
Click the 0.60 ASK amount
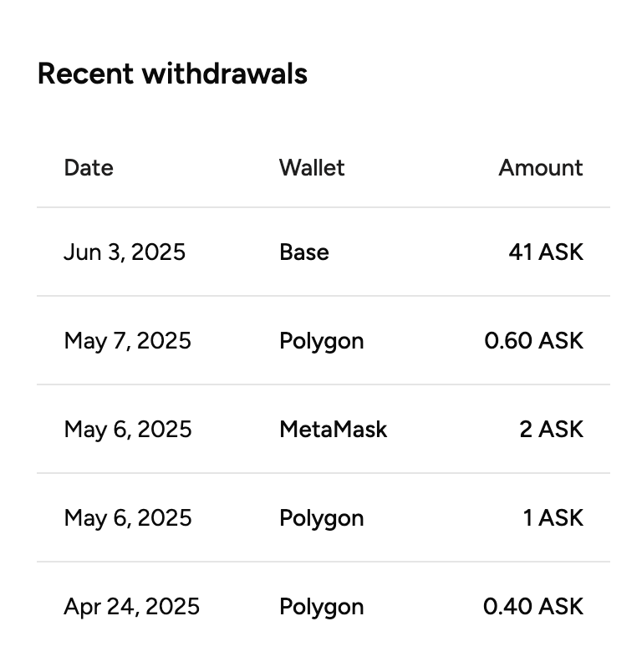[533, 341]
